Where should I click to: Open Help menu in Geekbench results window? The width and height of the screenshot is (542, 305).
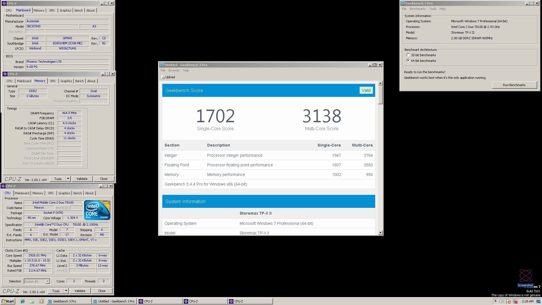click(186, 70)
